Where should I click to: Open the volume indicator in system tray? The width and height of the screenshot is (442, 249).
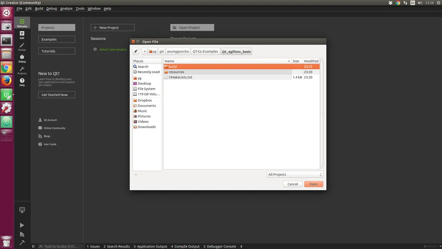pos(420,3)
